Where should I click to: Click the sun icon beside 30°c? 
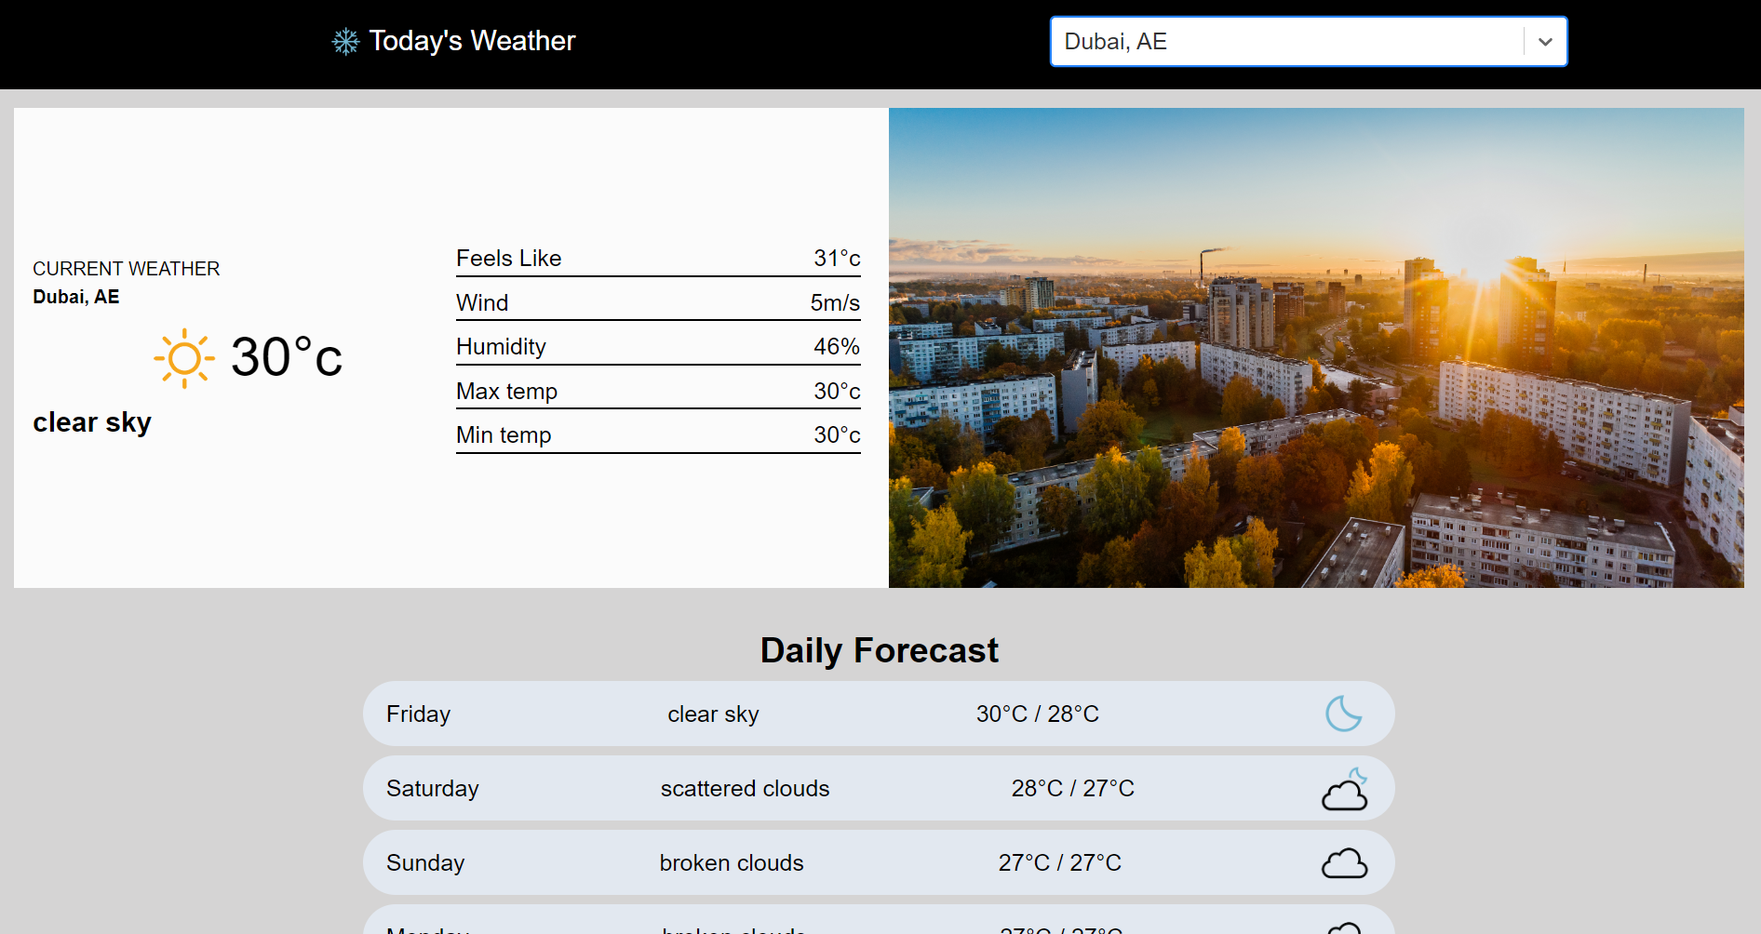tap(184, 358)
